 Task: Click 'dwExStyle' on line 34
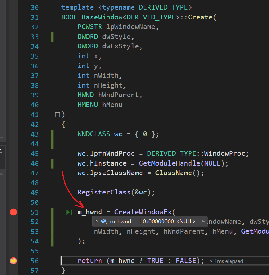[x=121, y=46]
